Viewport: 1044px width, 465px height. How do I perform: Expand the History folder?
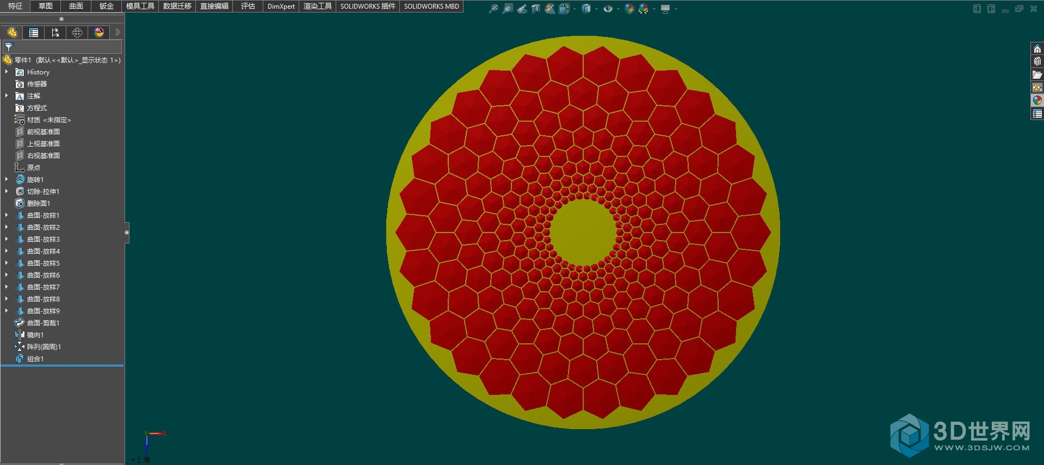tap(7, 72)
